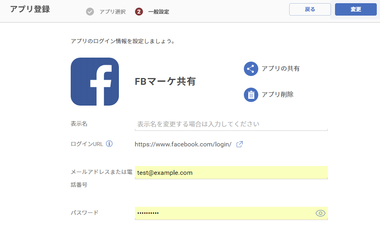Click the アプリの共有 label
This screenshot has width=380, height=230.
click(281, 68)
